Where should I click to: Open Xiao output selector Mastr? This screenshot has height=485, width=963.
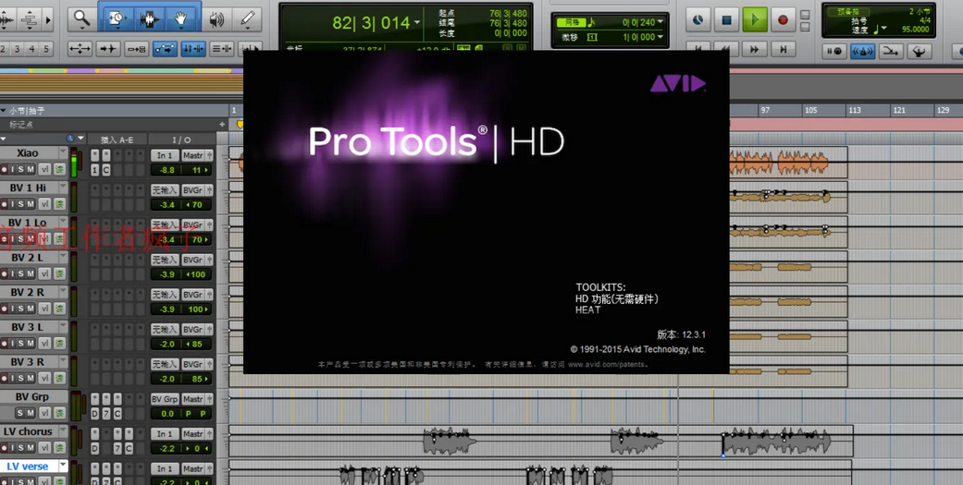tap(193, 156)
